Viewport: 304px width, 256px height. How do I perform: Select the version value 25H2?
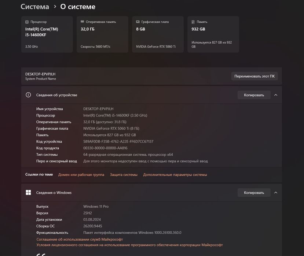tap(88, 213)
